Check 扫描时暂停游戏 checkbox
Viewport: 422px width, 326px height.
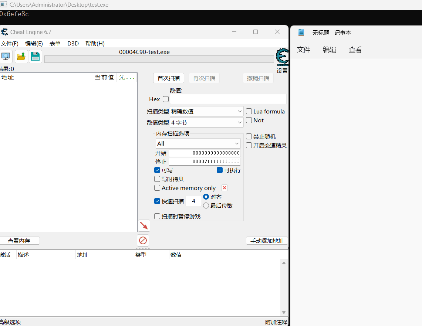157,216
